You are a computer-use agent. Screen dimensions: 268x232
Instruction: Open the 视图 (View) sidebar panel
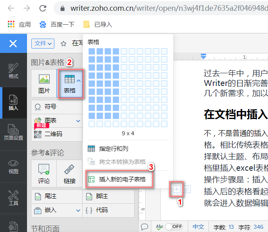coord(13,167)
